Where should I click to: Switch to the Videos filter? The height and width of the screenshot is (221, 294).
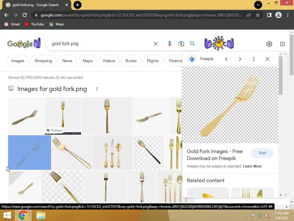[x=109, y=61]
